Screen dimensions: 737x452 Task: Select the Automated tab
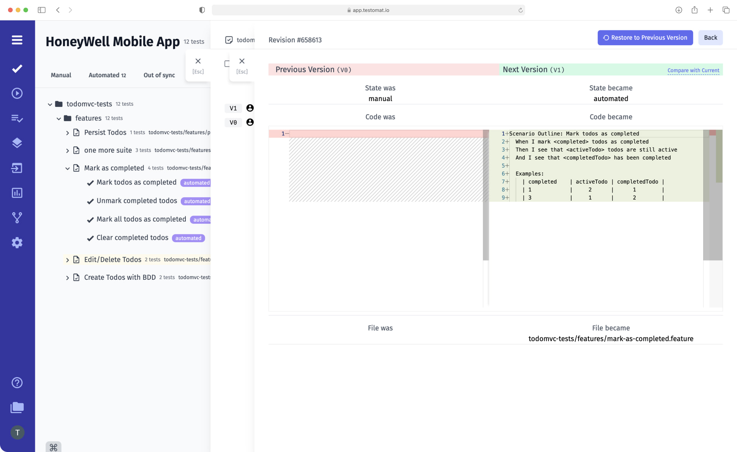[107, 75]
